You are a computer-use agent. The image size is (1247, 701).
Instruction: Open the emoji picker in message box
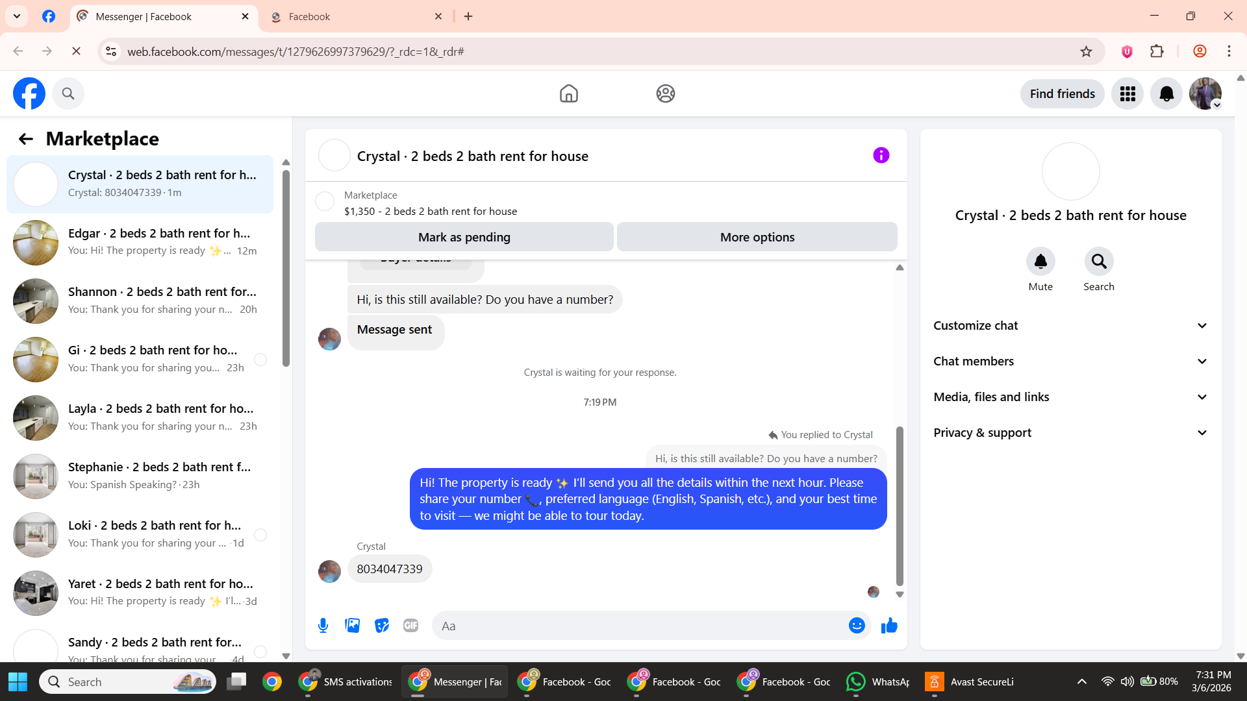click(857, 626)
